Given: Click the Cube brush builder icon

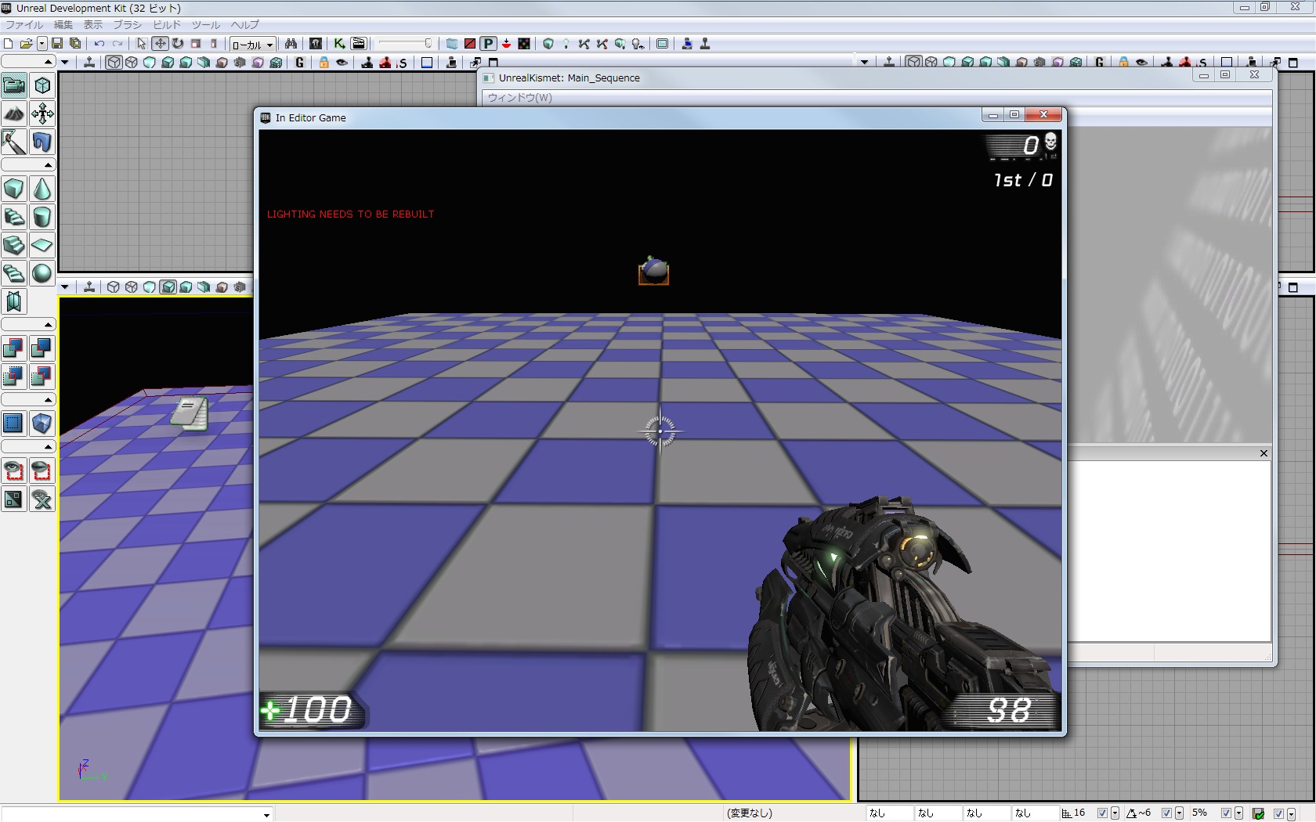Looking at the screenshot, I should [x=14, y=189].
